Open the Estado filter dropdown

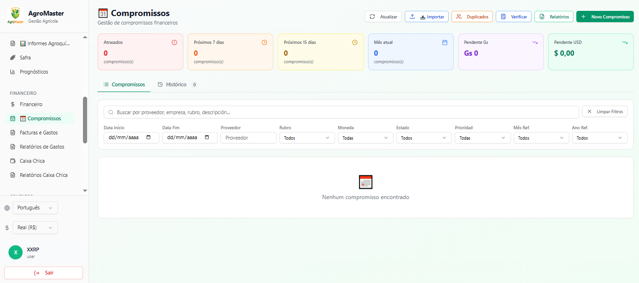pyautogui.click(x=424, y=138)
